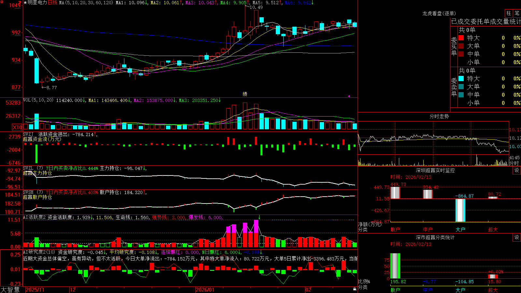Click the 委卖单 section label
Image resolution: width=521 pixels, height=293 pixels.
click(x=454, y=87)
